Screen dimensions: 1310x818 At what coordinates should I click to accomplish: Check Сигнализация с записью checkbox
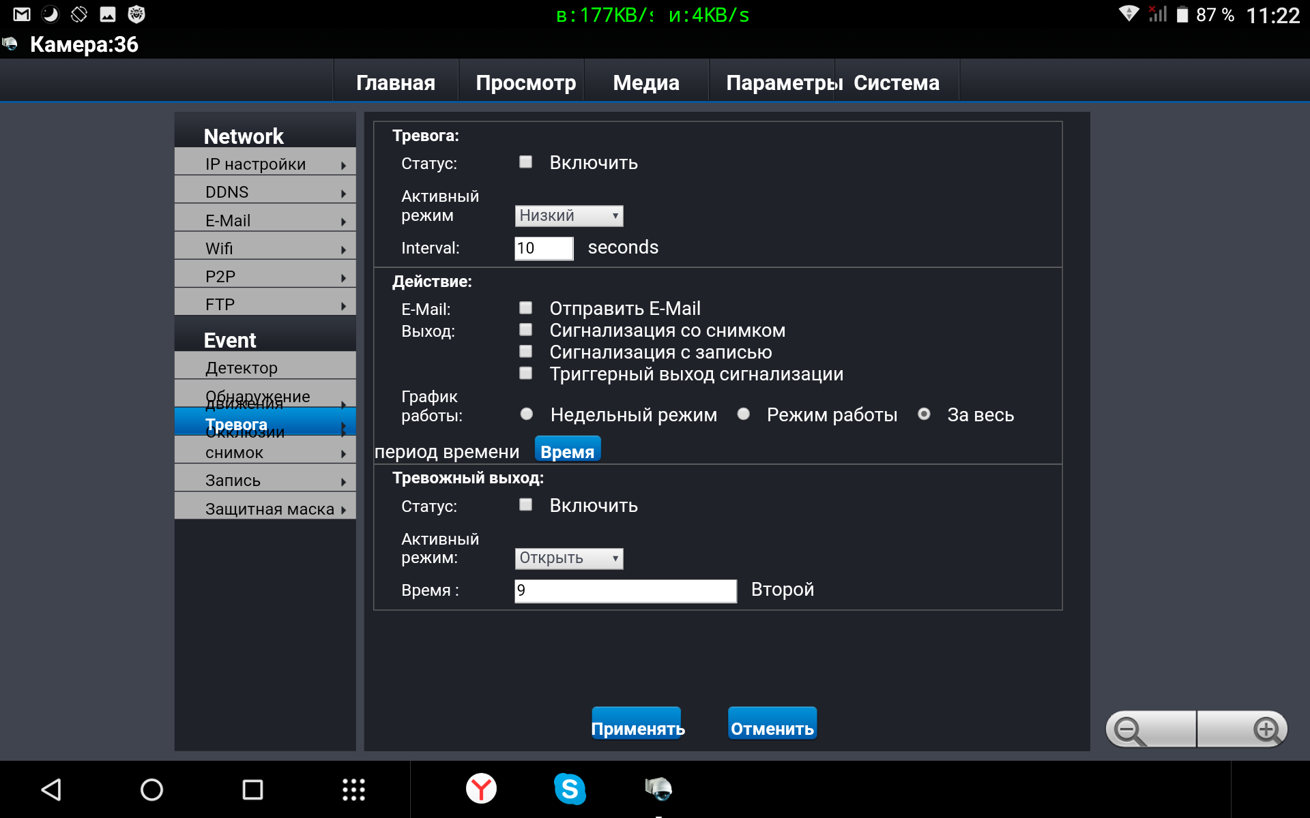(x=525, y=352)
